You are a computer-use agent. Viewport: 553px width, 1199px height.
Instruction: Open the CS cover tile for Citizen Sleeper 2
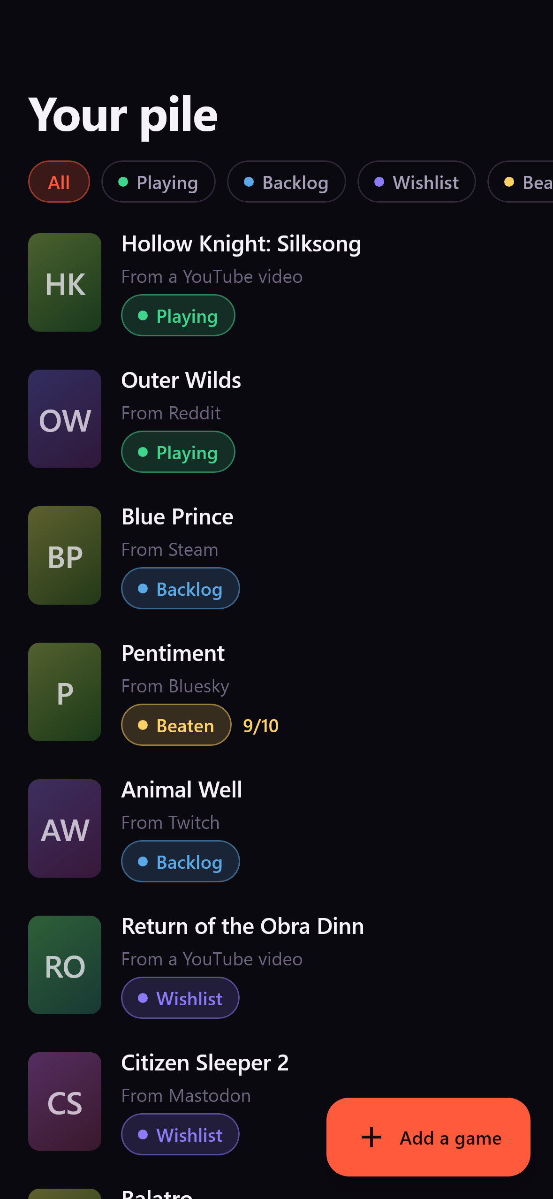click(x=65, y=1101)
